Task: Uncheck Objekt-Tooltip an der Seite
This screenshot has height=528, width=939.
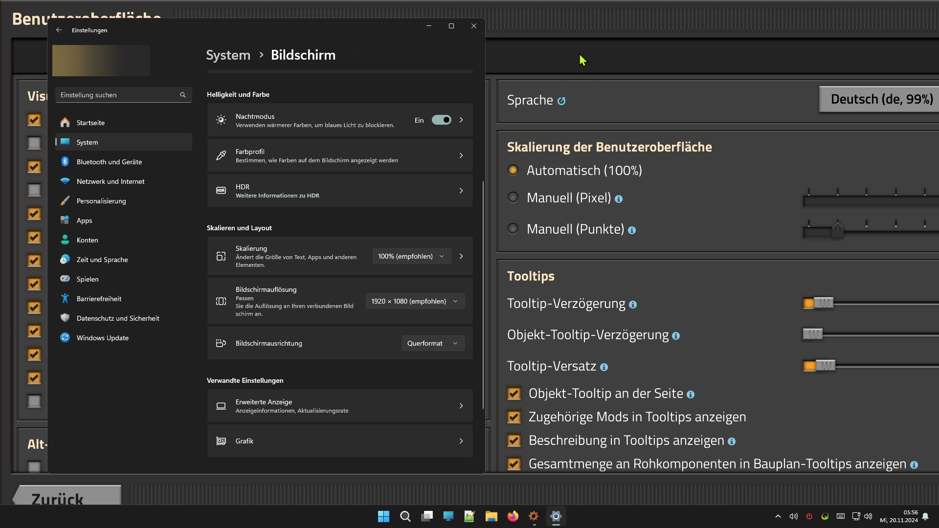Action: click(514, 394)
